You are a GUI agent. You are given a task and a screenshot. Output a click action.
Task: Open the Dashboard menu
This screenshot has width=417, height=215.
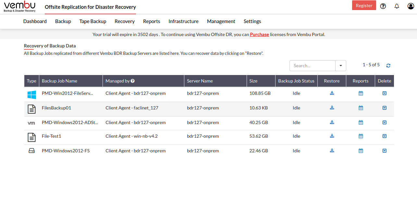click(35, 21)
